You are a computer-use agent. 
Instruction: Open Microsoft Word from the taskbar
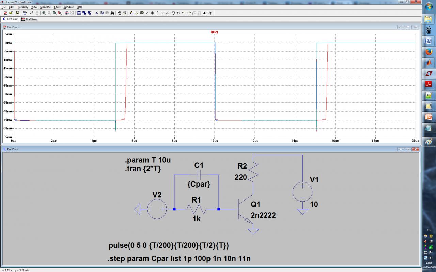click(429, 41)
